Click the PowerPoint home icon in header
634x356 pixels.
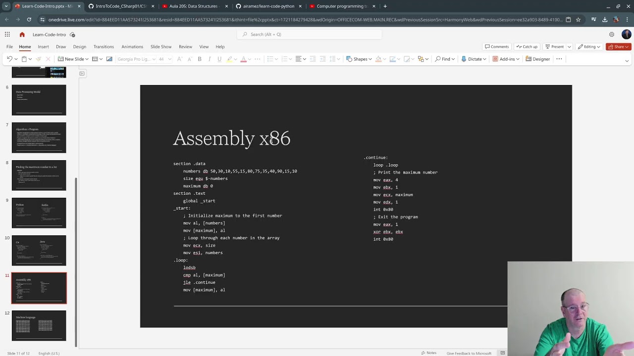(22, 34)
